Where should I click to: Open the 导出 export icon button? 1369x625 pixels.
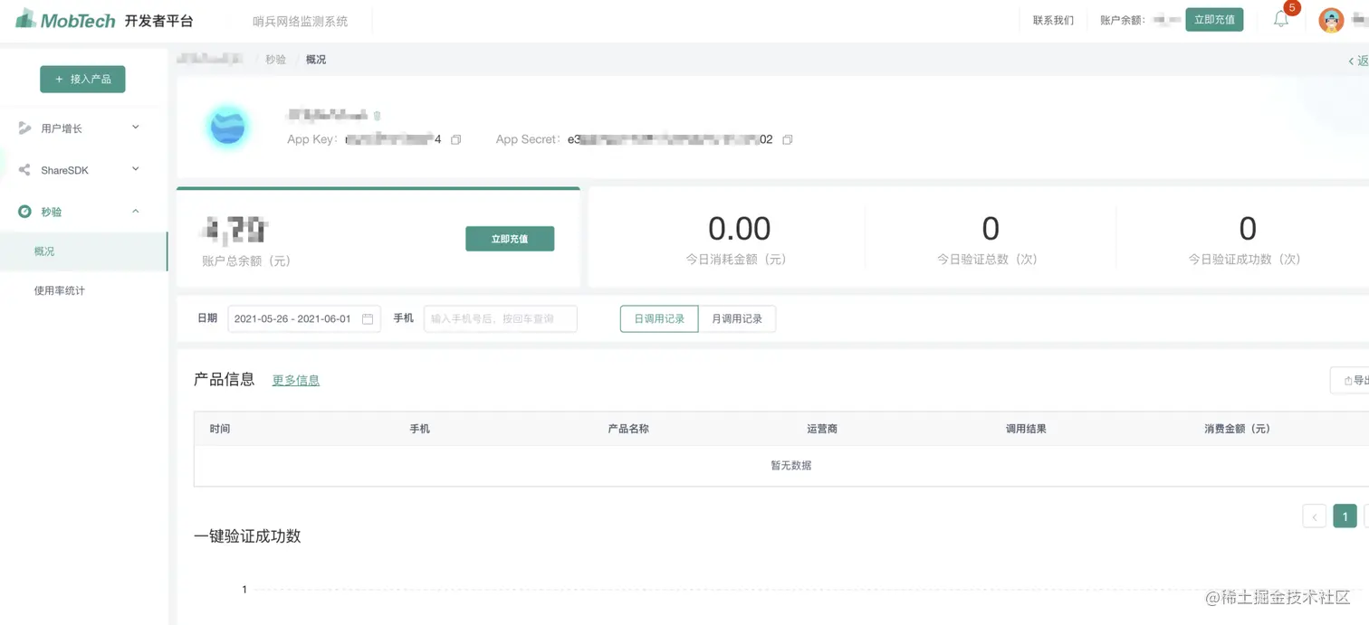tap(1349, 380)
